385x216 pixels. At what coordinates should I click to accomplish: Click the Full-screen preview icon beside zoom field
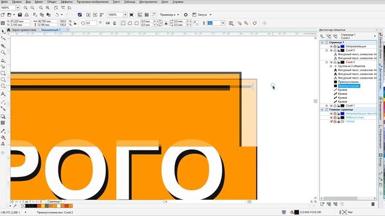pyautogui.click(x=131, y=15)
